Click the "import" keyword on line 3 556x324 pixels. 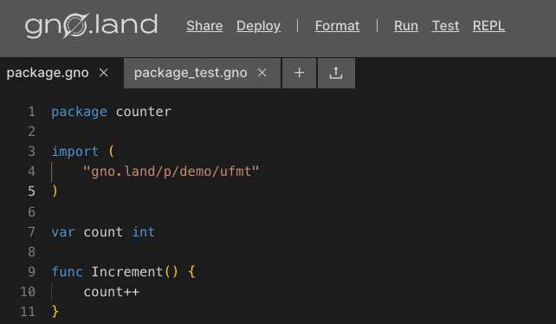coord(75,152)
